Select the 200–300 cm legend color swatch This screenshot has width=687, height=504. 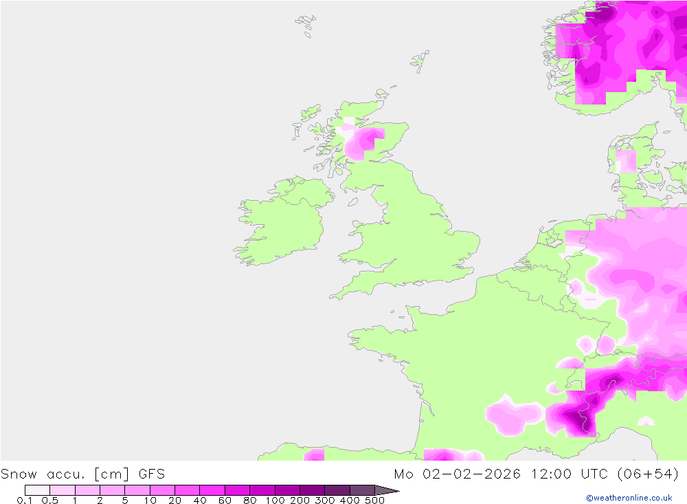point(312,490)
